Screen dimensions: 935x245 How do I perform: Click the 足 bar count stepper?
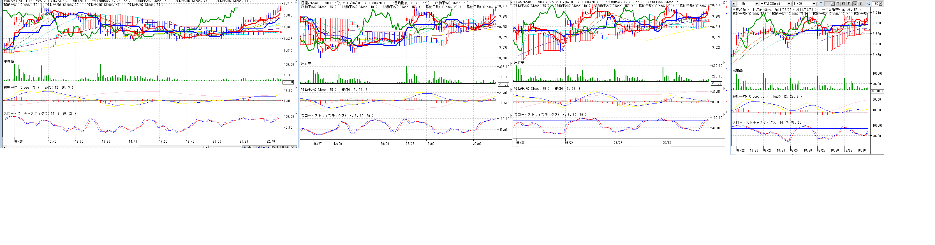pos(832,4)
